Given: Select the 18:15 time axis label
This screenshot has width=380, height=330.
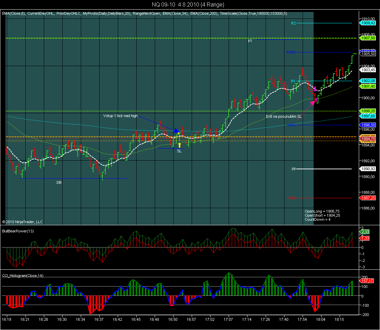Looking at the screenshot, I should [339, 319].
